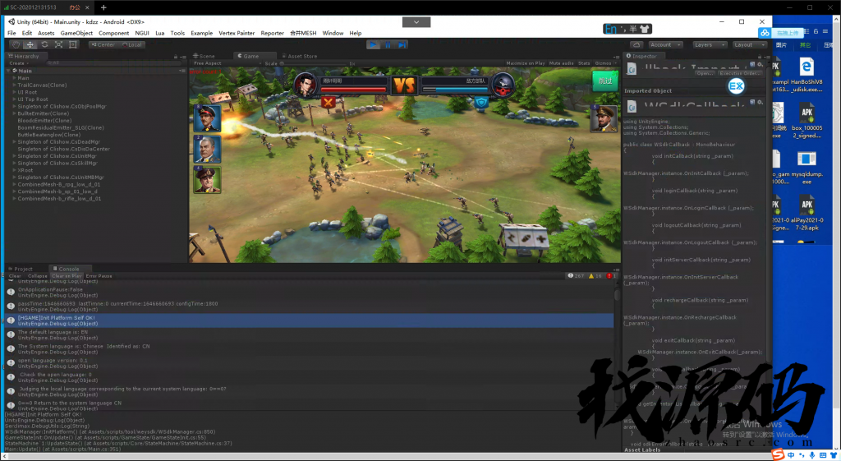Open the Layers dropdown
841x461 pixels.
pos(710,44)
